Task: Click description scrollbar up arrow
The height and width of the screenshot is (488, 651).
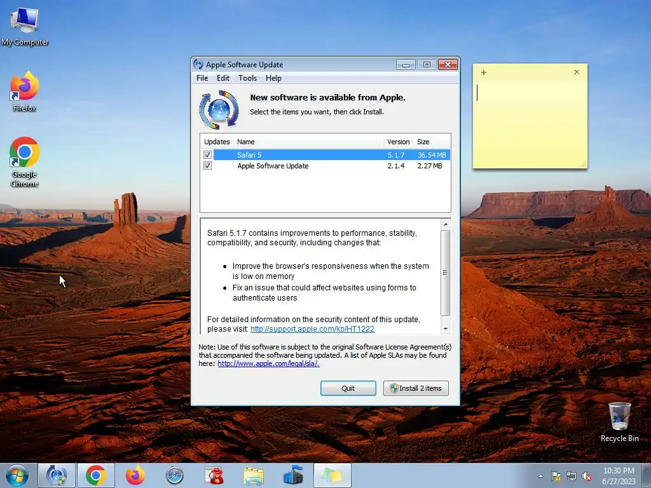Action: click(x=446, y=224)
